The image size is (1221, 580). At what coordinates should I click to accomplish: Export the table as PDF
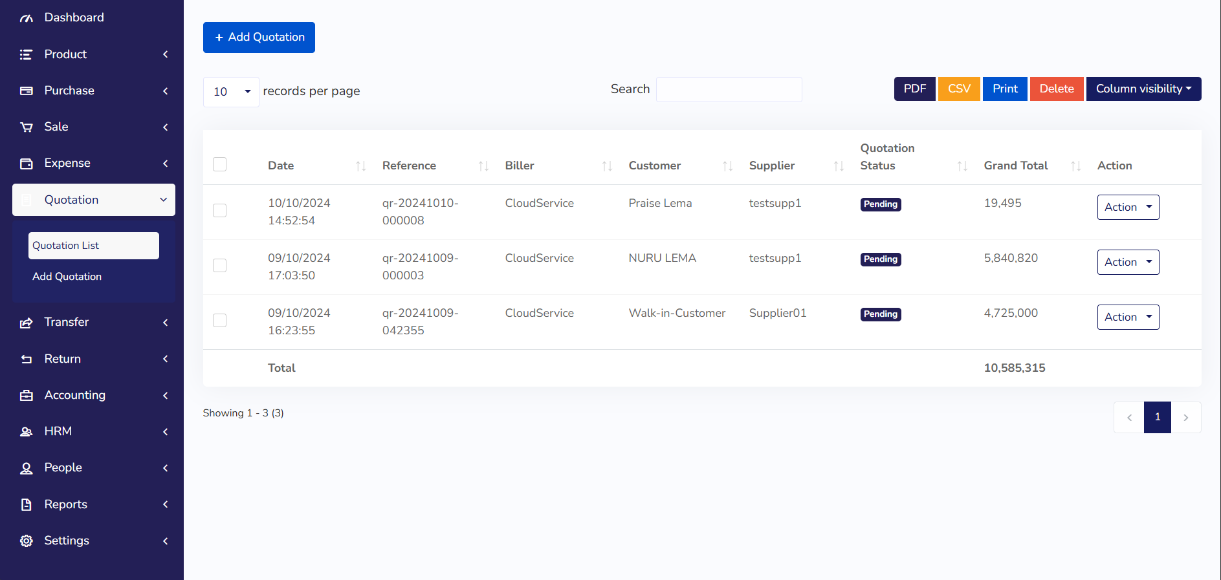pos(914,89)
